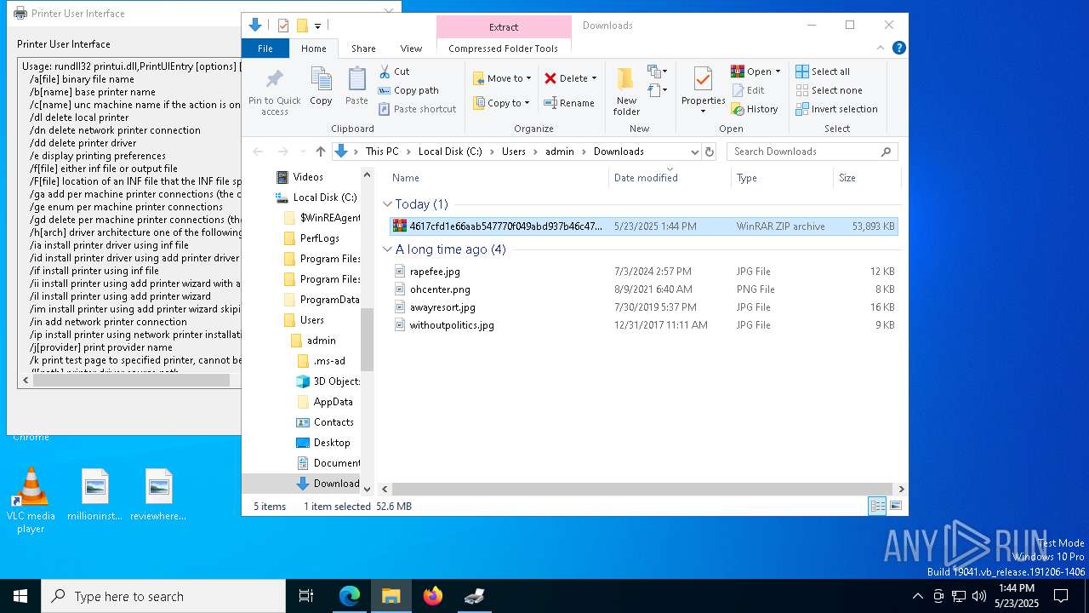The width and height of the screenshot is (1089, 613).
Task: Open the printer app in taskbar
Action: [475, 596]
